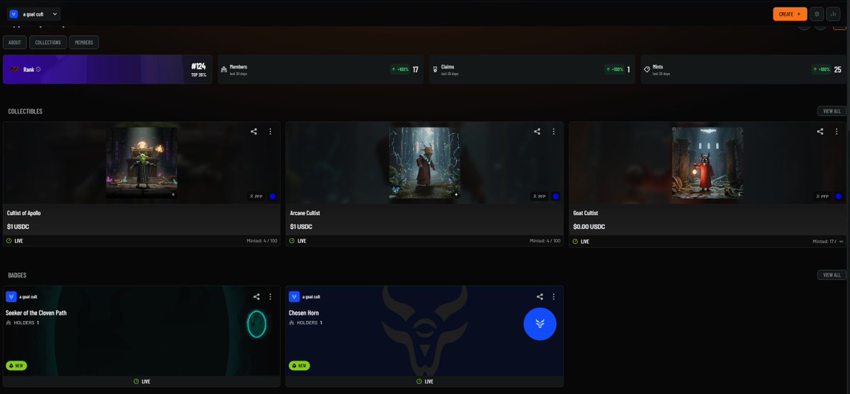This screenshot has width=850, height=394.
Task: Click the Goat Cultist title
Action: point(585,213)
